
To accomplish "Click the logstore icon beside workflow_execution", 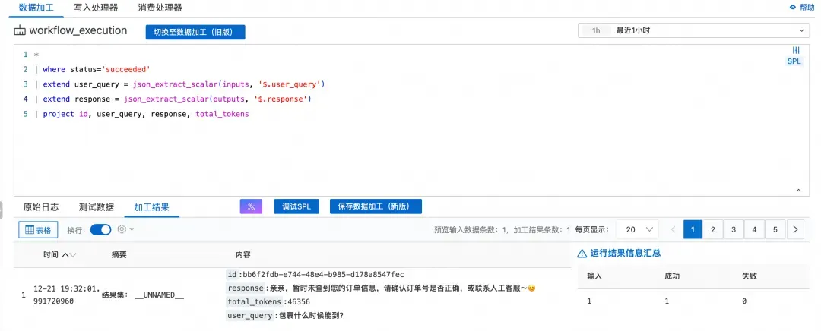I will (x=20, y=31).
